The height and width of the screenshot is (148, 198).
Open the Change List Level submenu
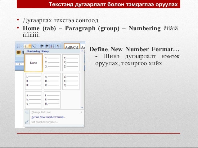click(54, 112)
